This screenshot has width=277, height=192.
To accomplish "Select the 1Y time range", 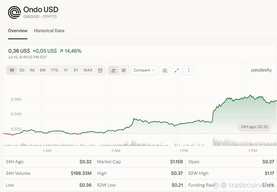I will (66, 70).
